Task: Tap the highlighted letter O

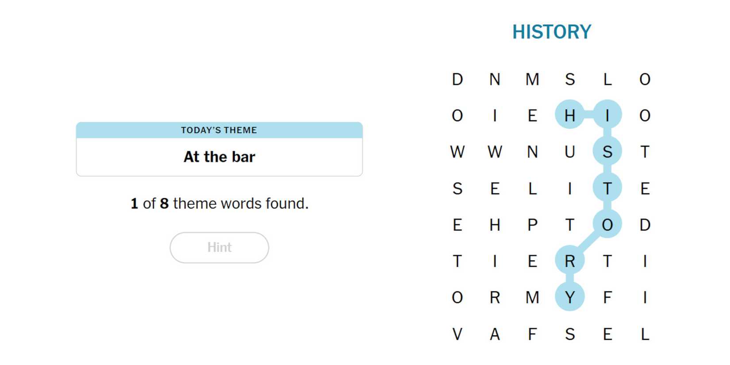Action: pos(607,225)
